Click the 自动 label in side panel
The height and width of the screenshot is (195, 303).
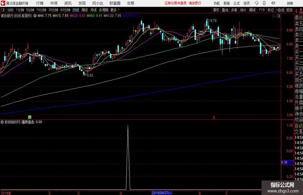click(299, 126)
